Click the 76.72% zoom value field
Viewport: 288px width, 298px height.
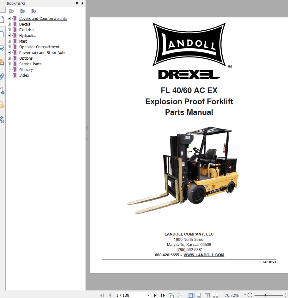(231, 295)
